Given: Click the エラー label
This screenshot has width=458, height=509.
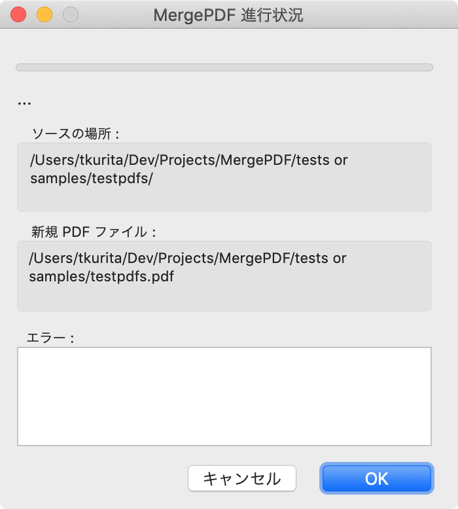Looking at the screenshot, I should (50, 338).
